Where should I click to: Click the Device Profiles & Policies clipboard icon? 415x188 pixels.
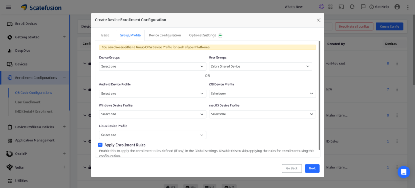(10, 127)
